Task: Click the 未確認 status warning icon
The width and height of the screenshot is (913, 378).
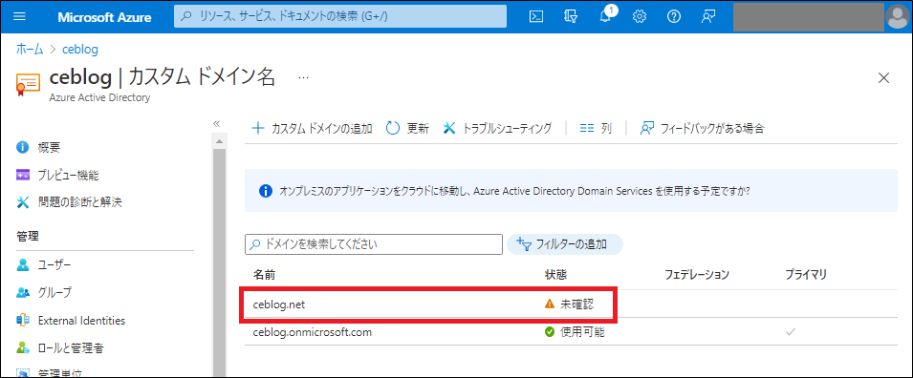Action: pyautogui.click(x=549, y=304)
